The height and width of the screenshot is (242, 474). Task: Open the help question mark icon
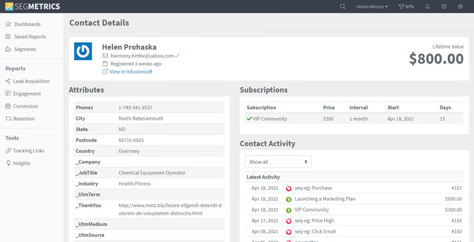point(444,6)
